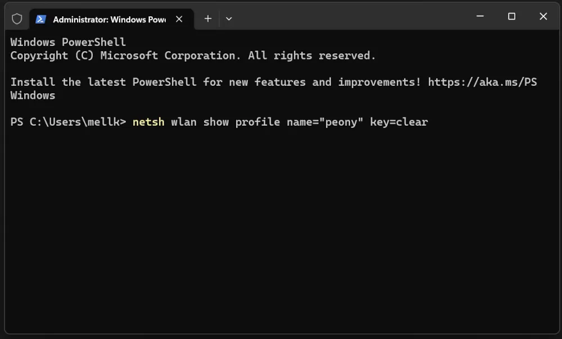This screenshot has height=339, width=562.
Task: Click the prompt 'PS C:\Users\mellk>'
Action: (68, 122)
